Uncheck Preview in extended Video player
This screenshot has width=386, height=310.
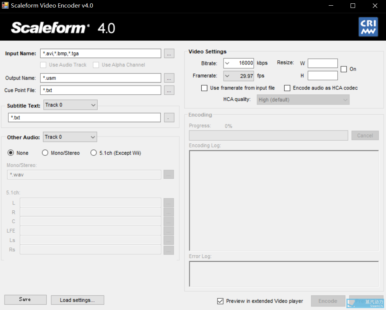coord(220,301)
